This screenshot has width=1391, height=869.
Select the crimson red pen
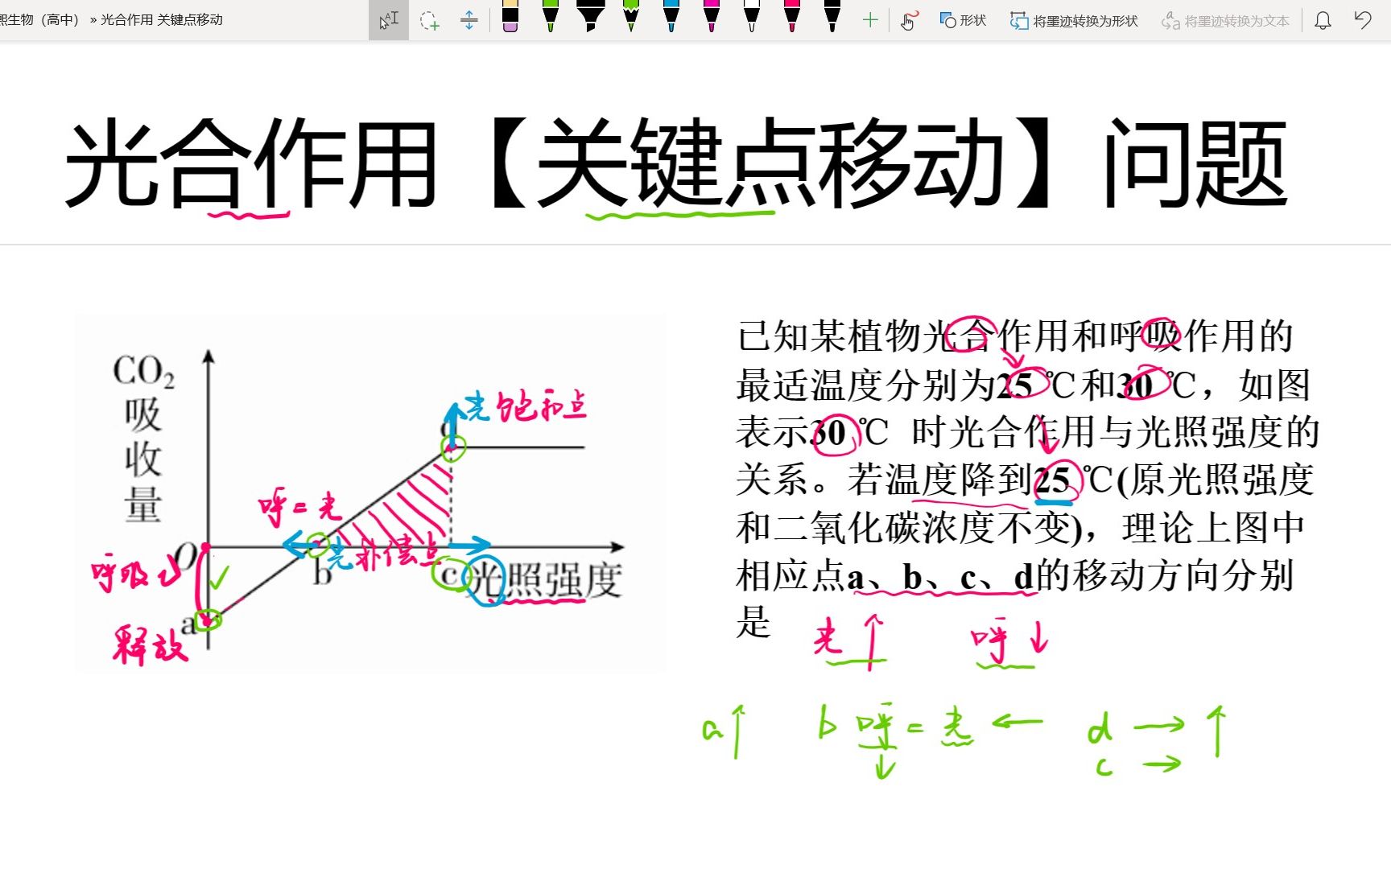point(792,16)
